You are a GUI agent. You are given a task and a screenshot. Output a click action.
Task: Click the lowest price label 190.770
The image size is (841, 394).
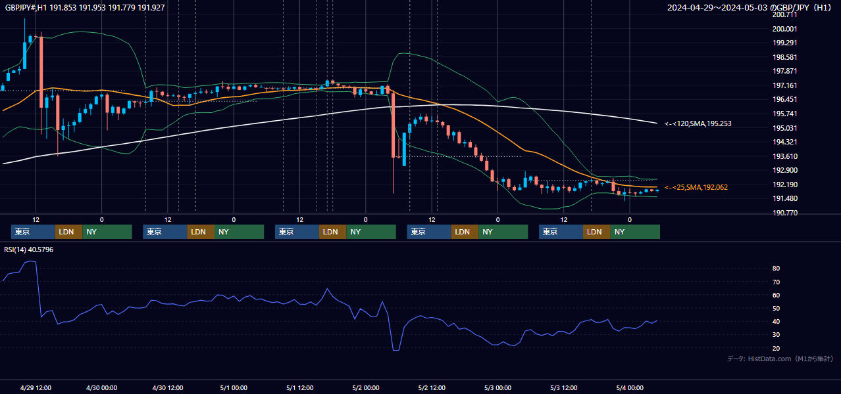pyautogui.click(x=784, y=213)
